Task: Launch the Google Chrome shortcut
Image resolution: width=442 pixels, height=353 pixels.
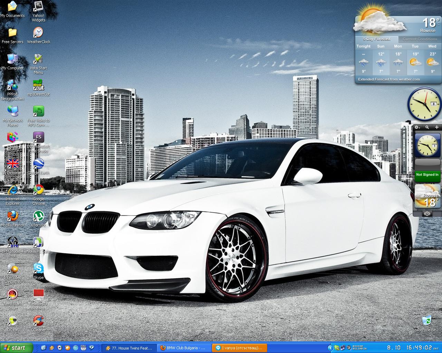Action: pyautogui.click(x=38, y=195)
